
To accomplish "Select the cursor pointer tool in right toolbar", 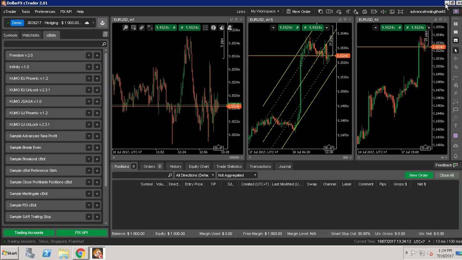I will tap(456, 51).
